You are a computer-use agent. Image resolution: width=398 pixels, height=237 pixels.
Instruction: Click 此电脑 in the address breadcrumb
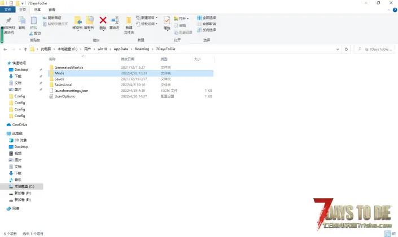point(46,49)
